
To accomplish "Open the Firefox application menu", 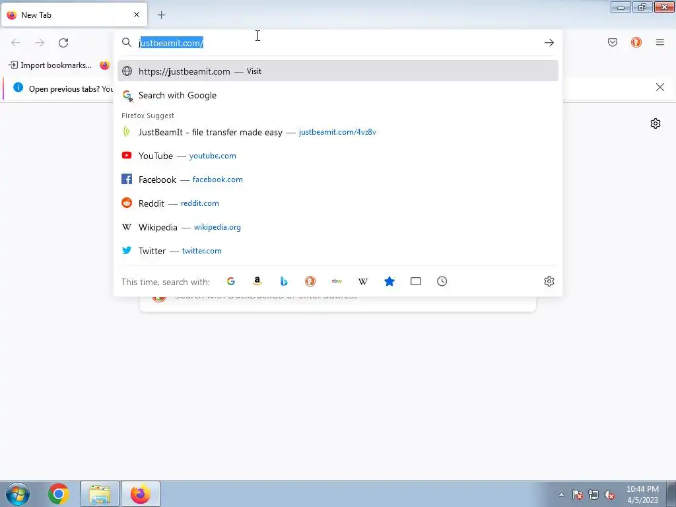I will click(x=659, y=42).
